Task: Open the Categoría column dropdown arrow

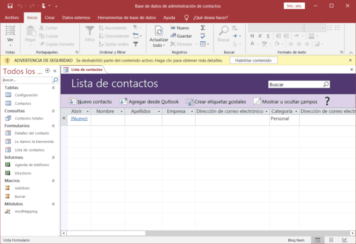Action: click(296, 112)
